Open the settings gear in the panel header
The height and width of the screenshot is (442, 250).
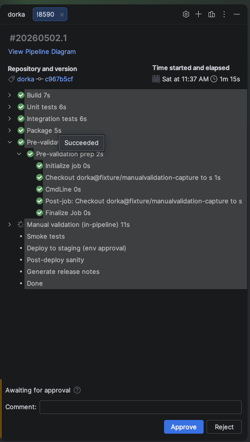pos(186,14)
